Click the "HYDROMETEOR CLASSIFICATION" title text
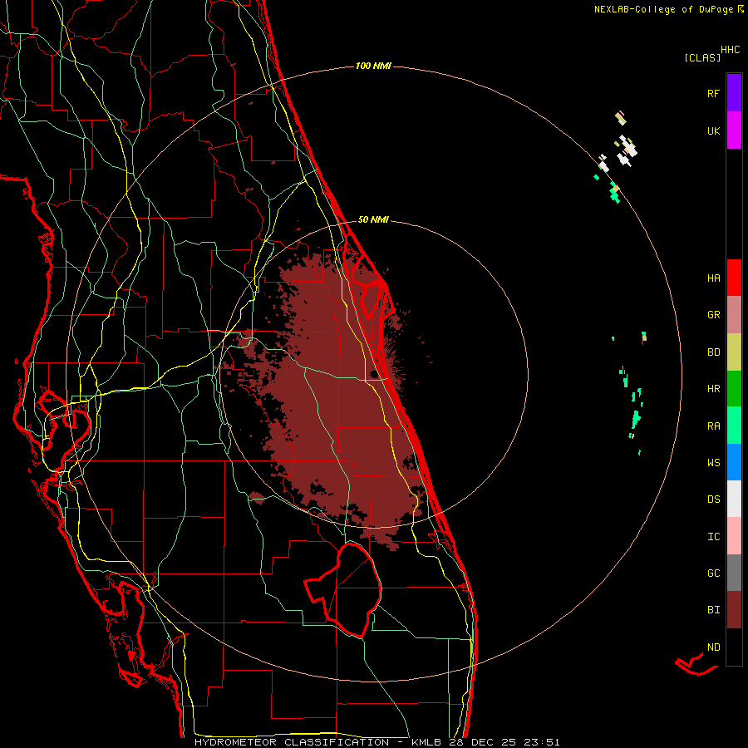The width and height of the screenshot is (748, 748). (x=293, y=742)
